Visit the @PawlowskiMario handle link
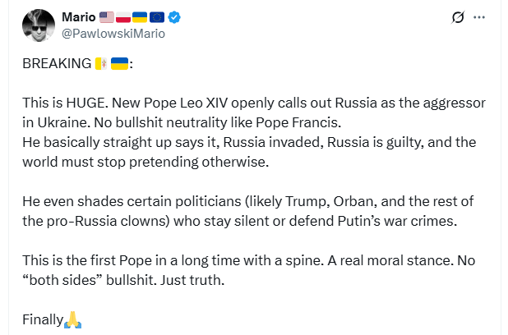The image size is (508, 335). click(113, 34)
